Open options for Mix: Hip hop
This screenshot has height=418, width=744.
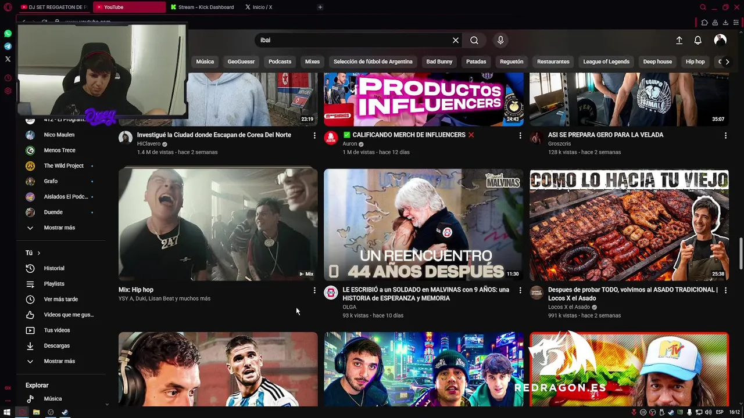[x=314, y=290]
